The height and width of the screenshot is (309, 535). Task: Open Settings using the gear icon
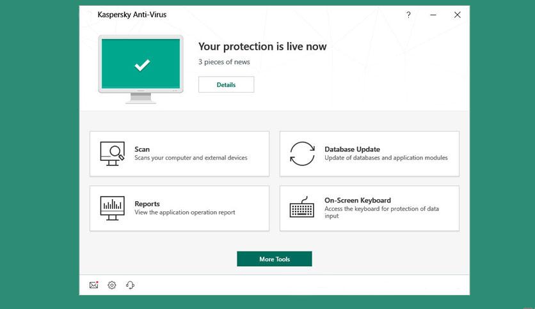112,285
